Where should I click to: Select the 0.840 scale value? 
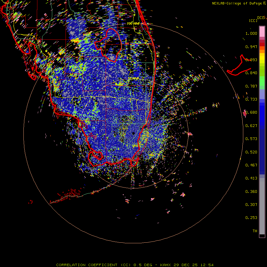point(251,73)
